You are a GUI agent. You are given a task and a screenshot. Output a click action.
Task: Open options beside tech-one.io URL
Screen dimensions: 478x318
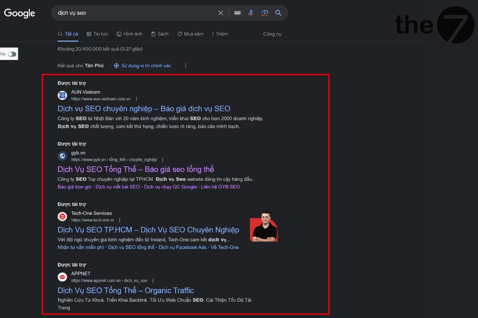click(120, 220)
